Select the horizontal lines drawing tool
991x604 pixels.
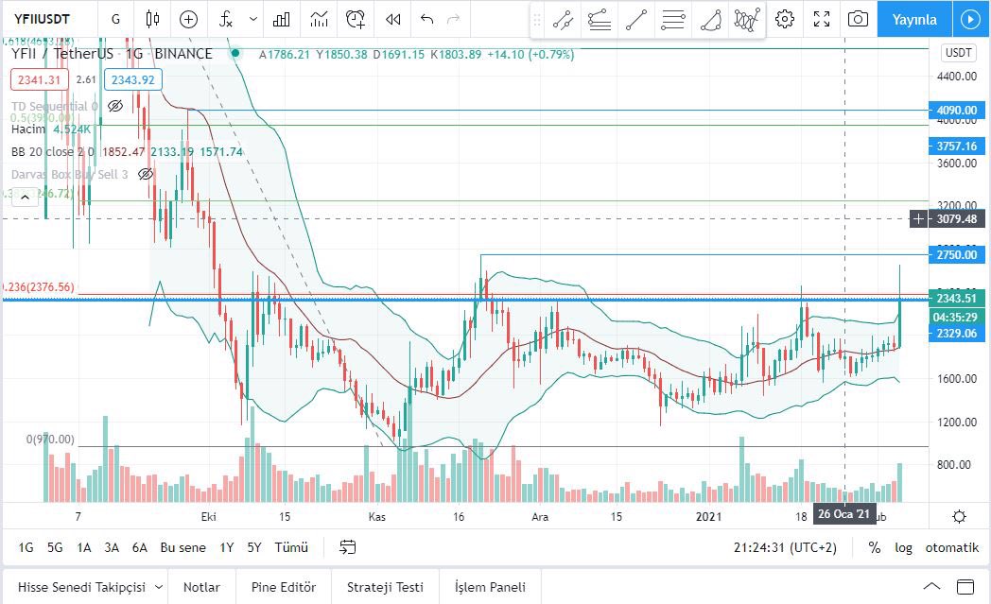[x=672, y=20]
